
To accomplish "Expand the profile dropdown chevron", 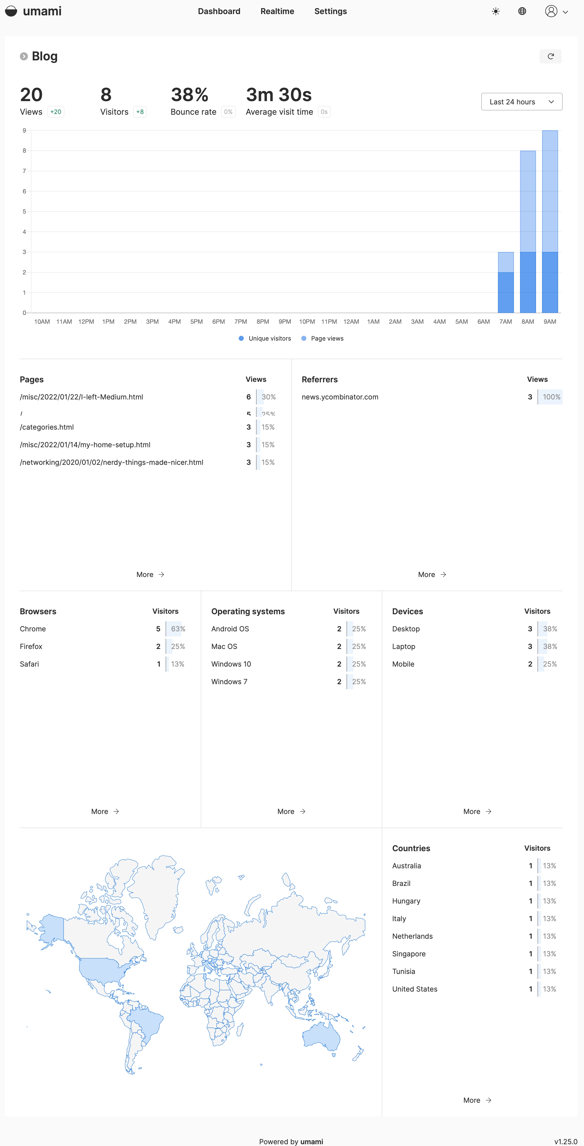I will [x=565, y=12].
